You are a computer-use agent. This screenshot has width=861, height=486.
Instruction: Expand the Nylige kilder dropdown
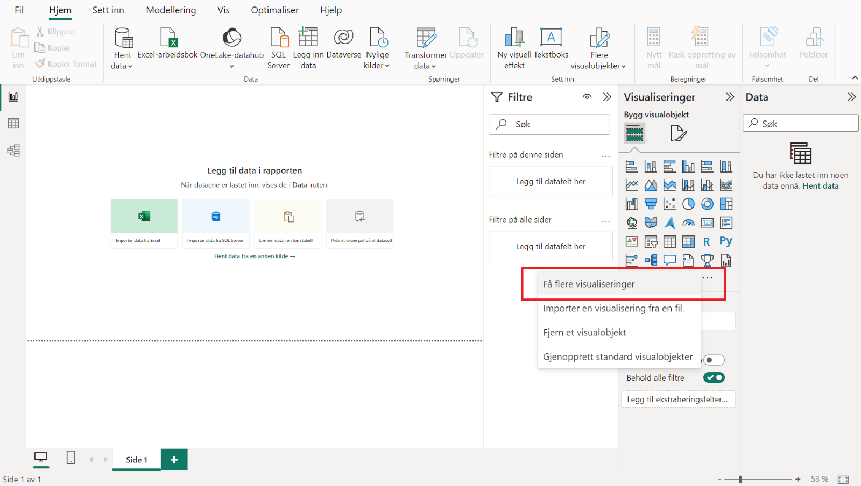tap(376, 66)
